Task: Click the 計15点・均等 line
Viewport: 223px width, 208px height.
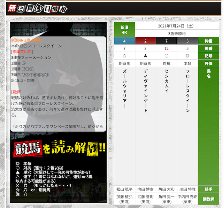Action: (23, 80)
